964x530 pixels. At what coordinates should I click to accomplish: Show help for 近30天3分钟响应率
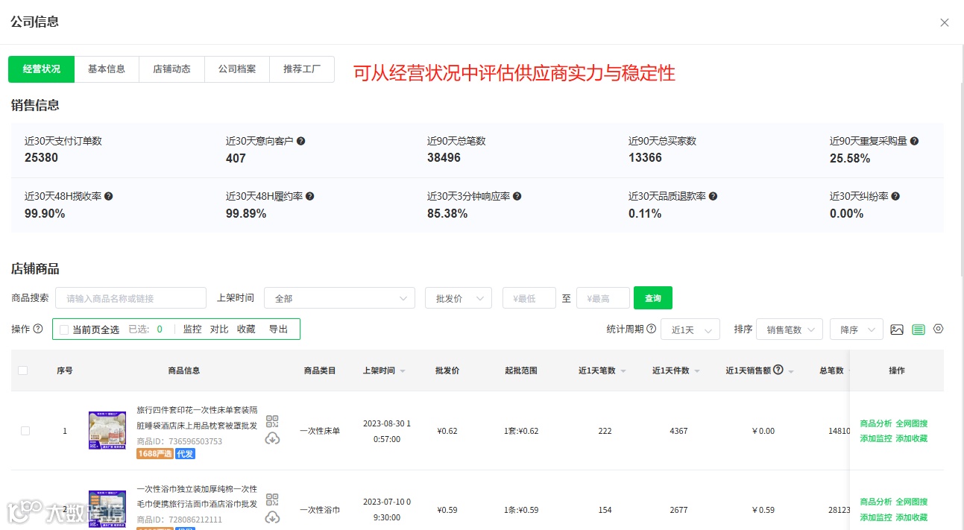pos(517,196)
